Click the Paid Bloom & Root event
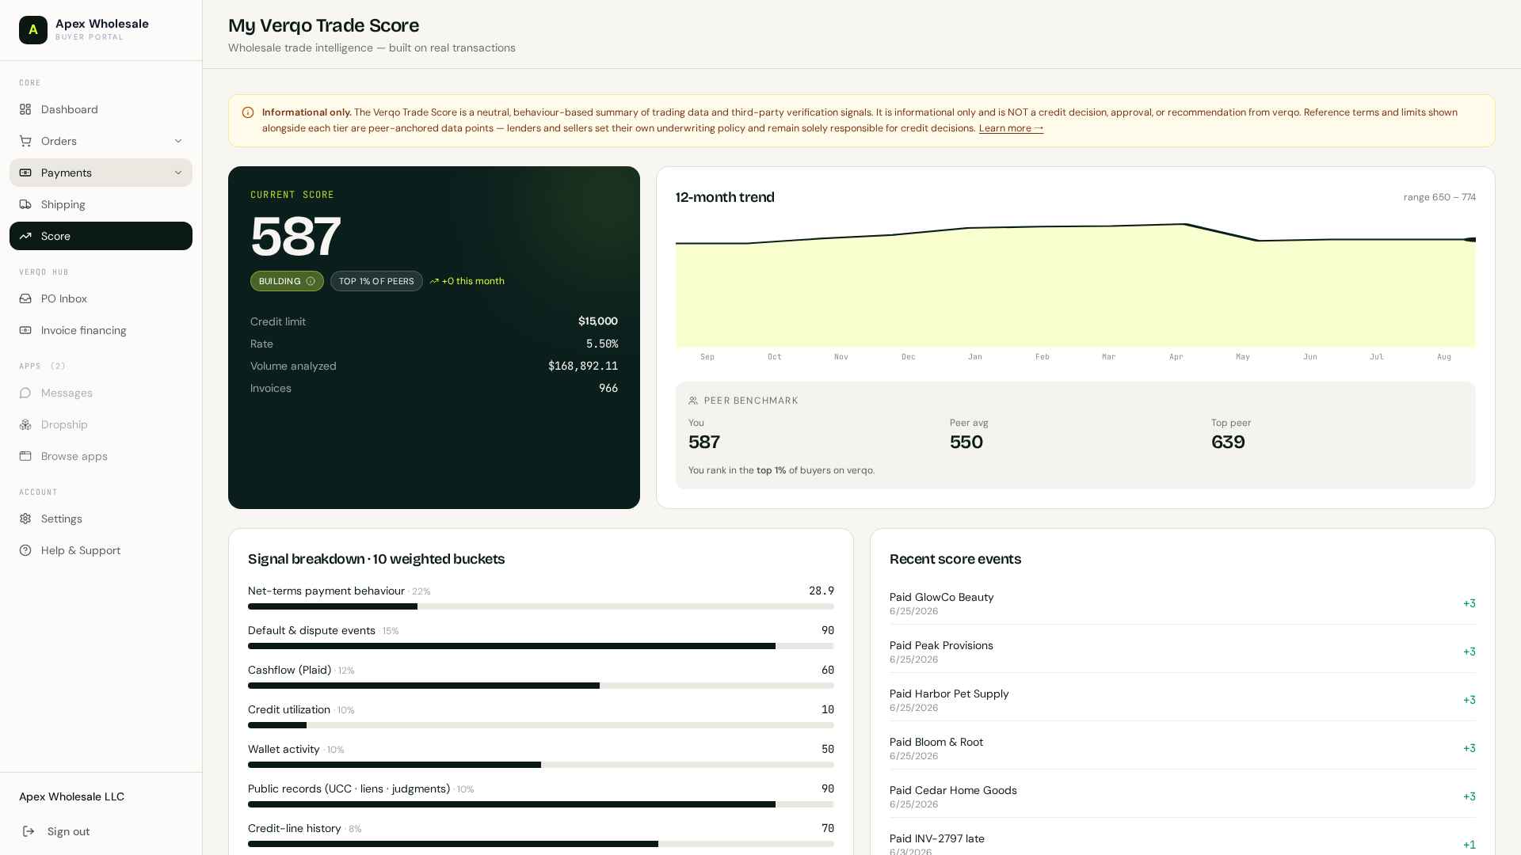 1182,748
